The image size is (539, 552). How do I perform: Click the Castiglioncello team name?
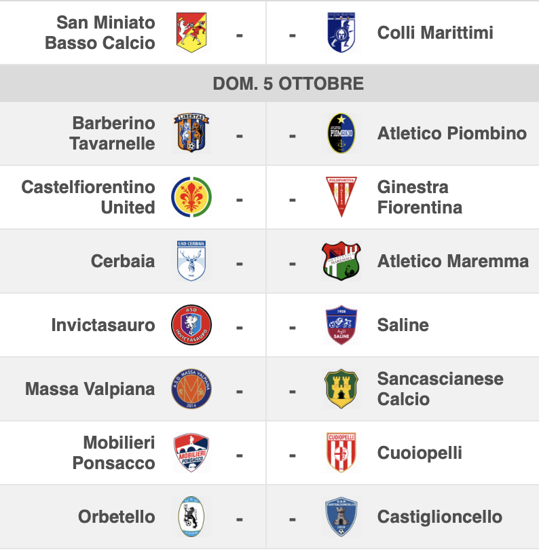(x=440, y=517)
